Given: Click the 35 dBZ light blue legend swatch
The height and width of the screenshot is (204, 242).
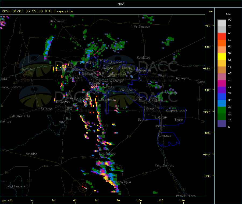Looking at the screenshot, I should coord(222,103).
